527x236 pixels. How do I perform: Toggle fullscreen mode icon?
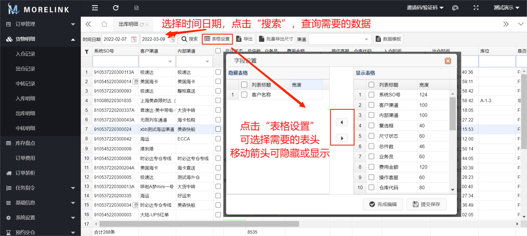point(476,8)
